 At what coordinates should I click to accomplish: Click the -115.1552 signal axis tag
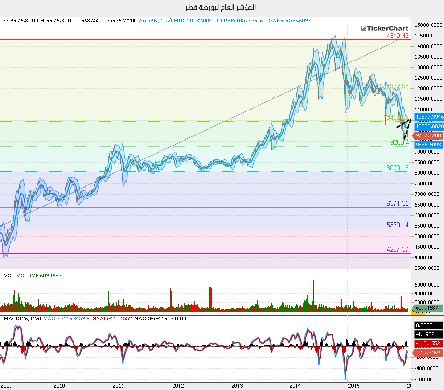point(427,343)
